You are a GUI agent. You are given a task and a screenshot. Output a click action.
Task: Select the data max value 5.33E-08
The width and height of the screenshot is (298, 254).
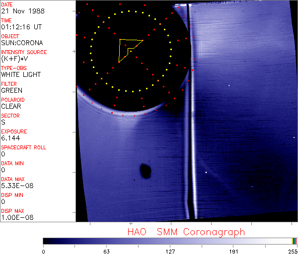point(16,186)
